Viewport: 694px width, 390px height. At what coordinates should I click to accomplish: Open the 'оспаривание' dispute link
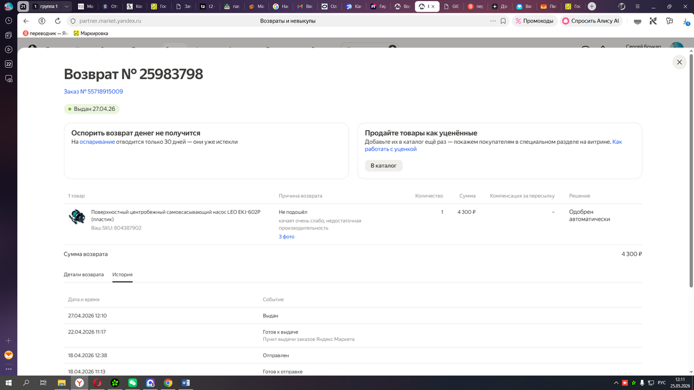(97, 142)
